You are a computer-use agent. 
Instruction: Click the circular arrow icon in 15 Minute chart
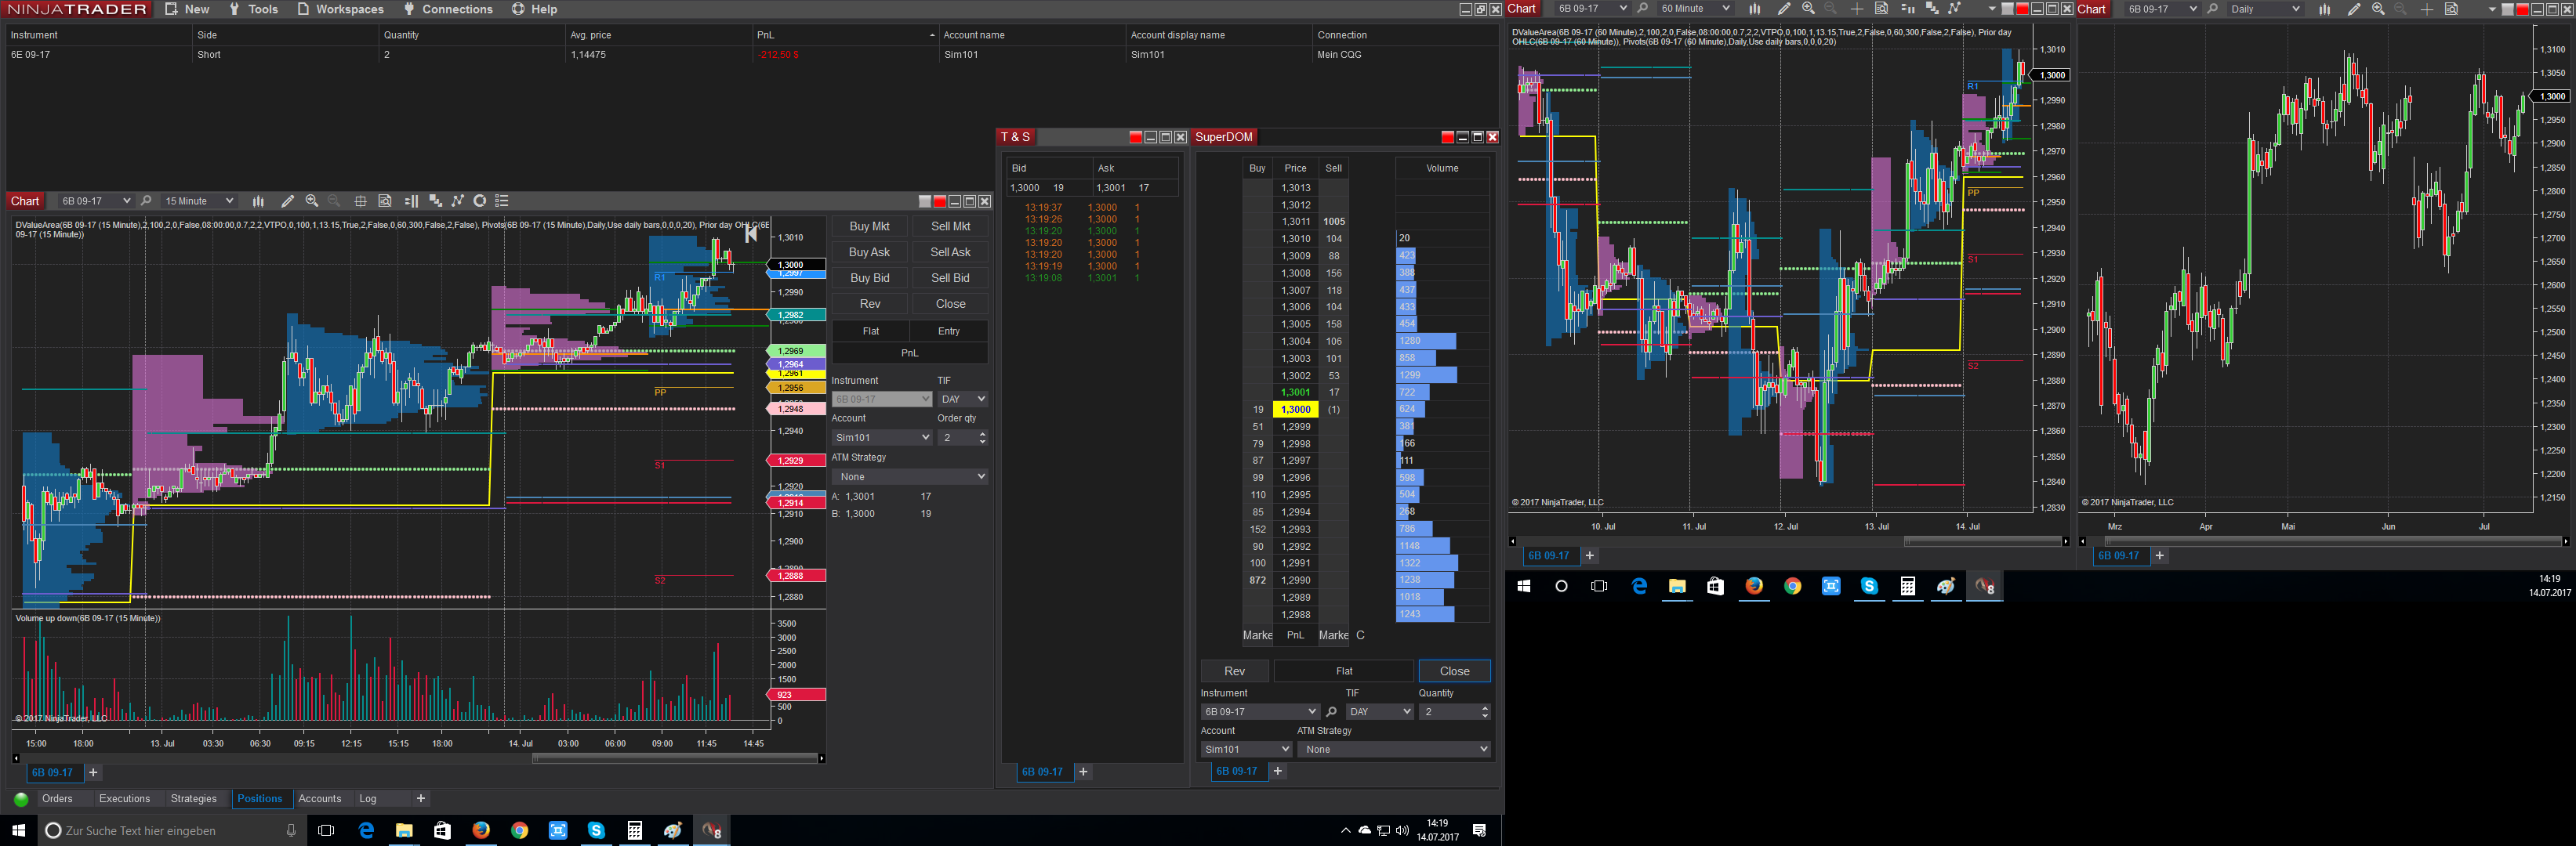pyautogui.click(x=480, y=201)
